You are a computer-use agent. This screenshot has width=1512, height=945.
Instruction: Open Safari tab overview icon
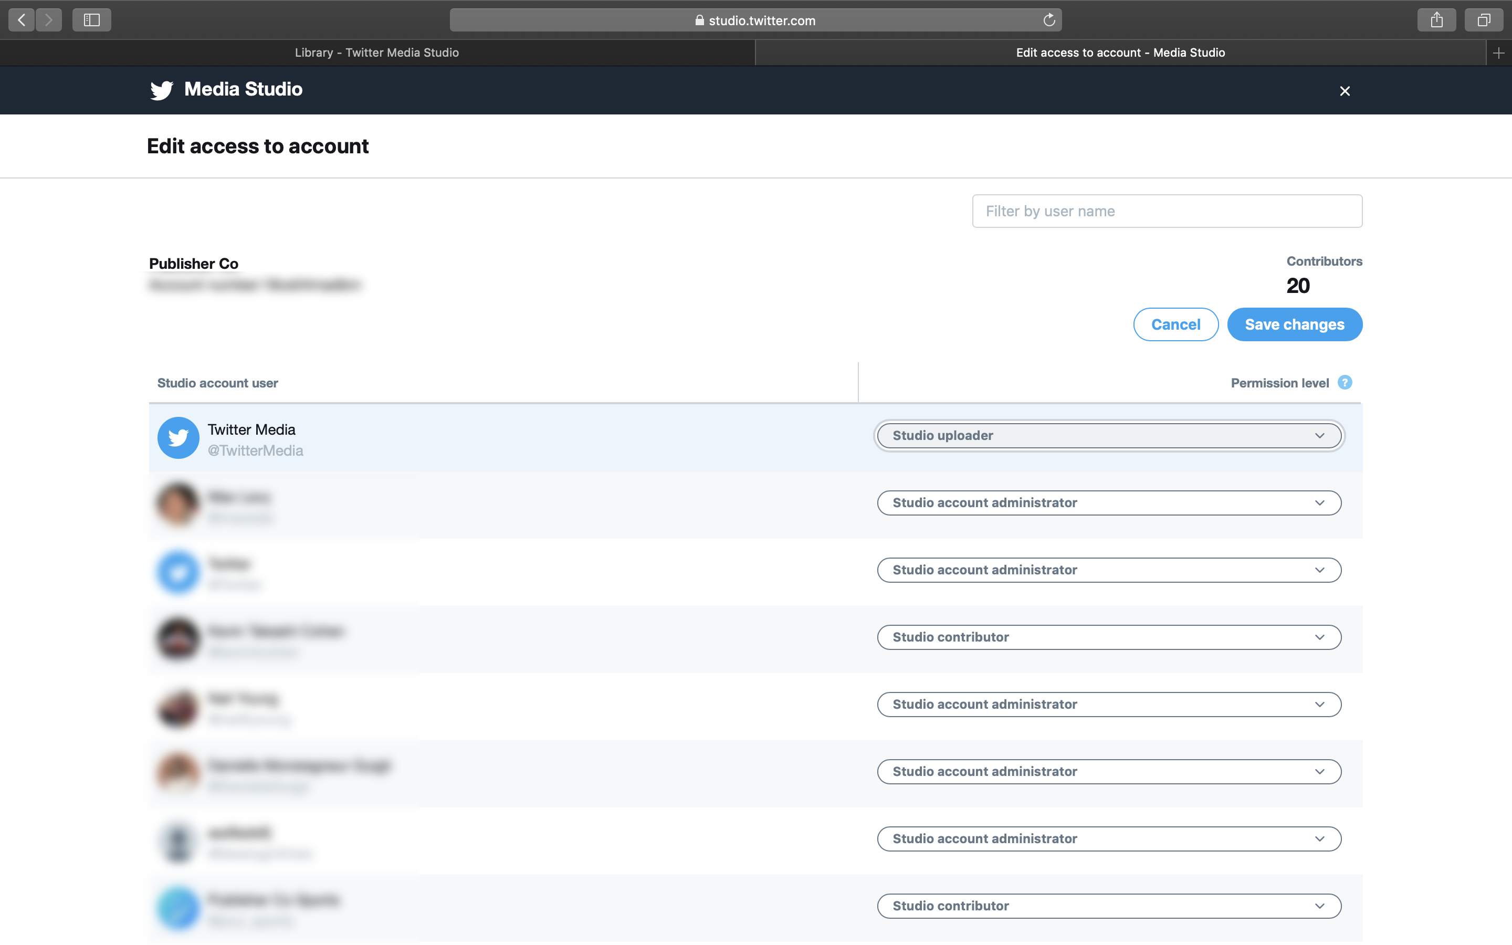(1483, 20)
